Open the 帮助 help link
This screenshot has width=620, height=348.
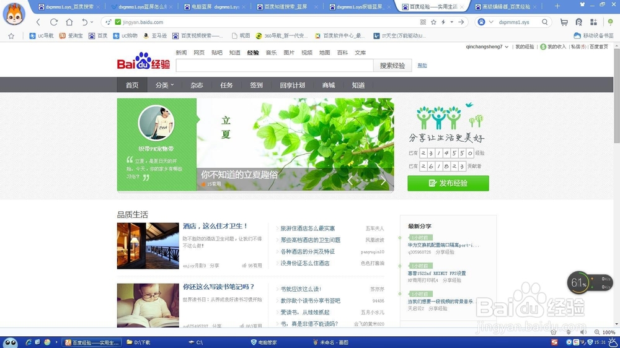[x=422, y=66]
